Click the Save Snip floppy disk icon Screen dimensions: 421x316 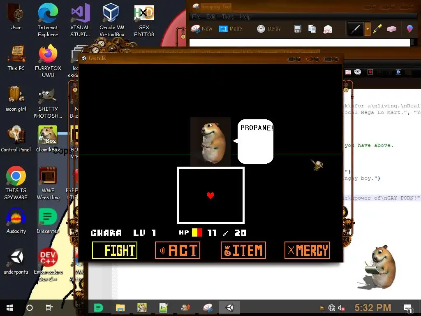pyautogui.click(x=298, y=29)
